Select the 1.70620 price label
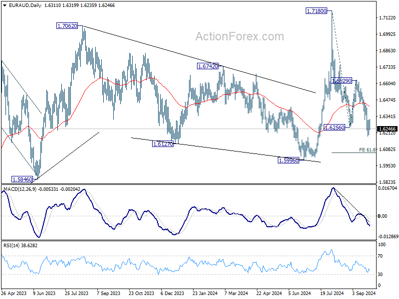The width and height of the screenshot is (399, 299). 67,26
